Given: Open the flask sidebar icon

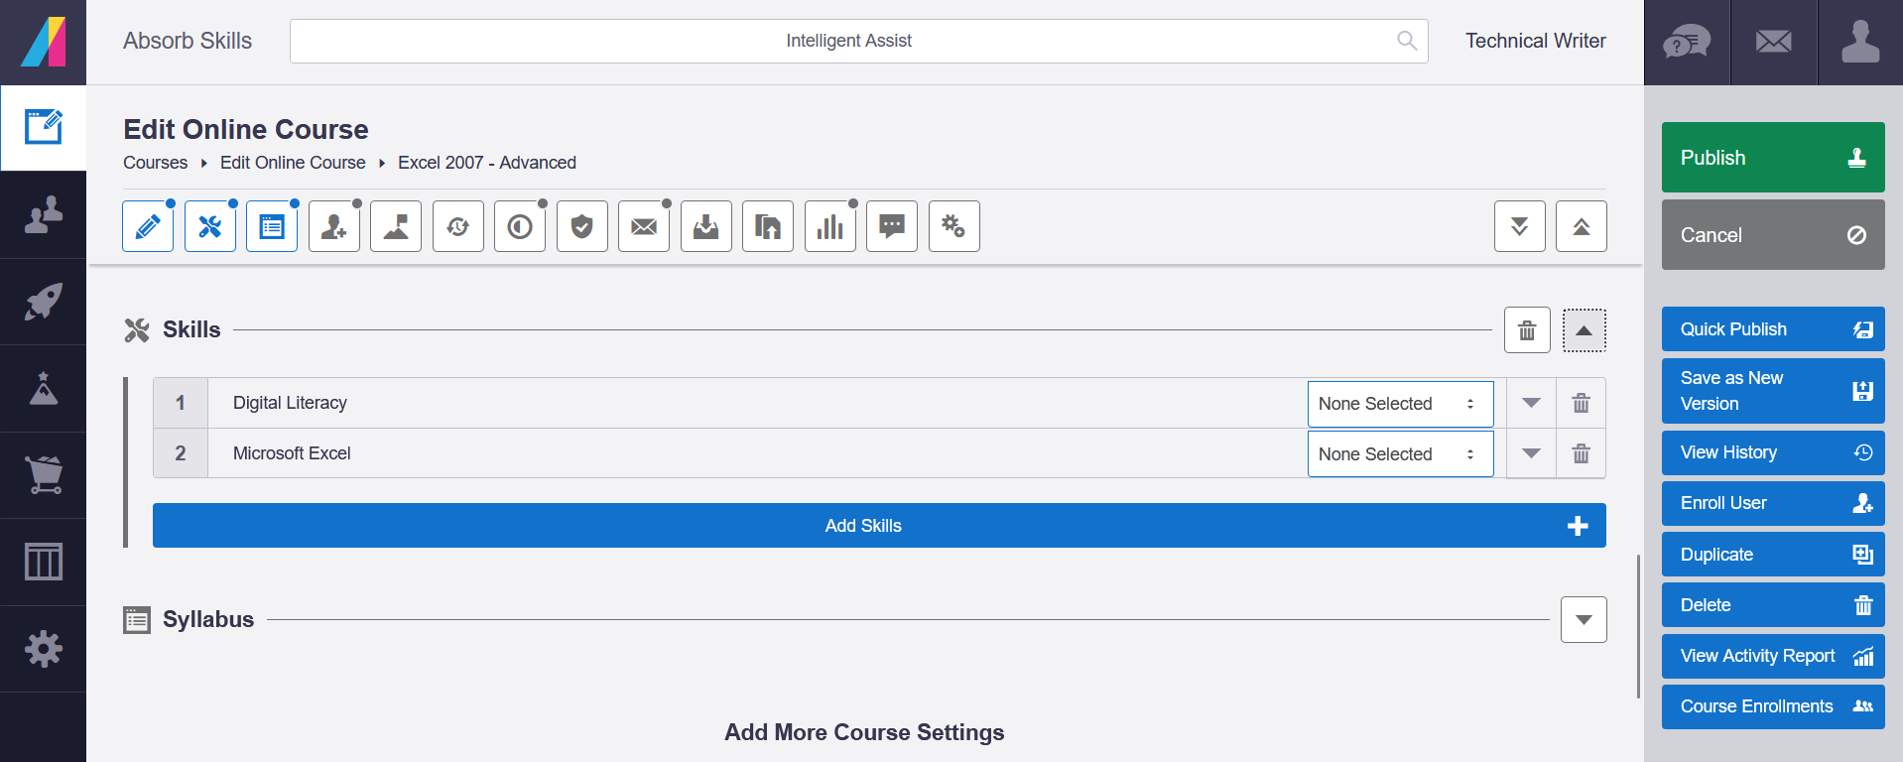Looking at the screenshot, I should pyautogui.click(x=43, y=388).
